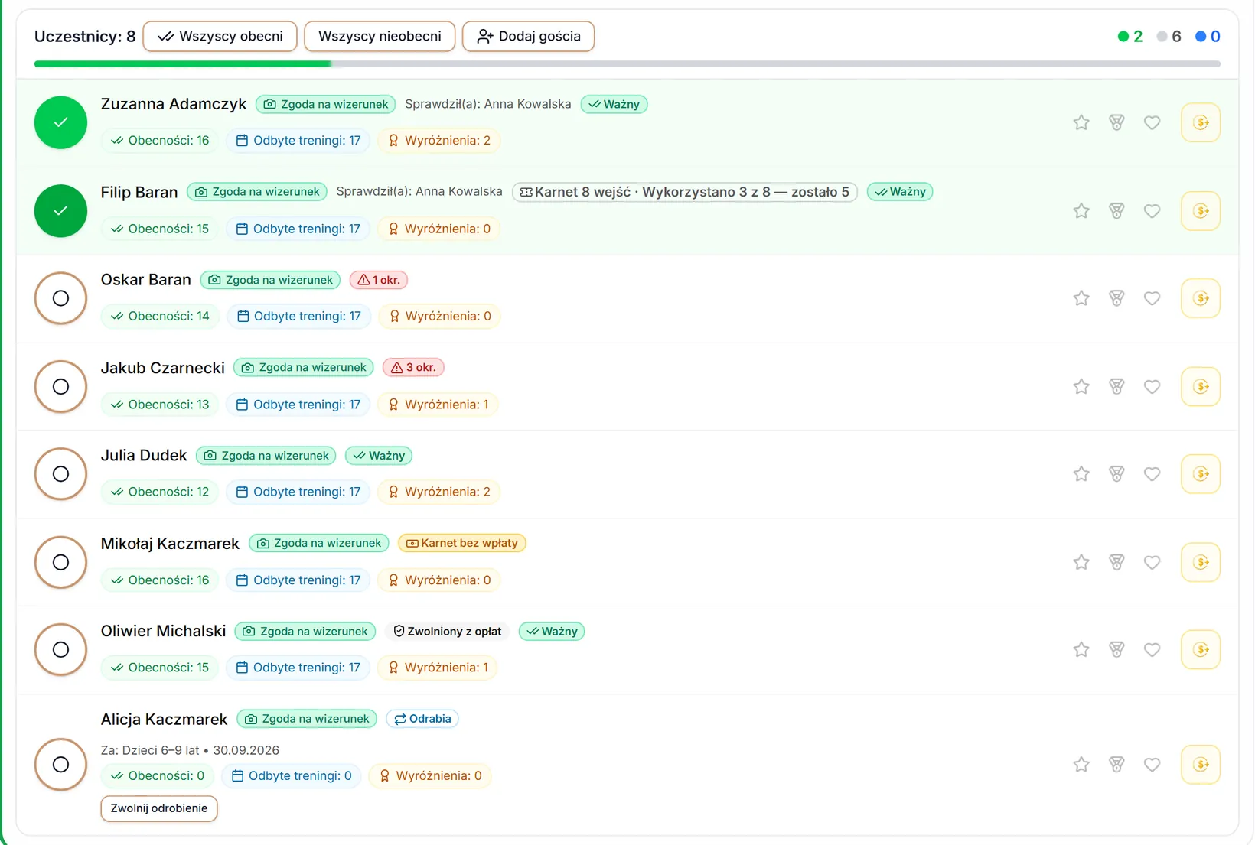Click Jakub Czarnecki's "3 okr." warning badge

tap(413, 368)
